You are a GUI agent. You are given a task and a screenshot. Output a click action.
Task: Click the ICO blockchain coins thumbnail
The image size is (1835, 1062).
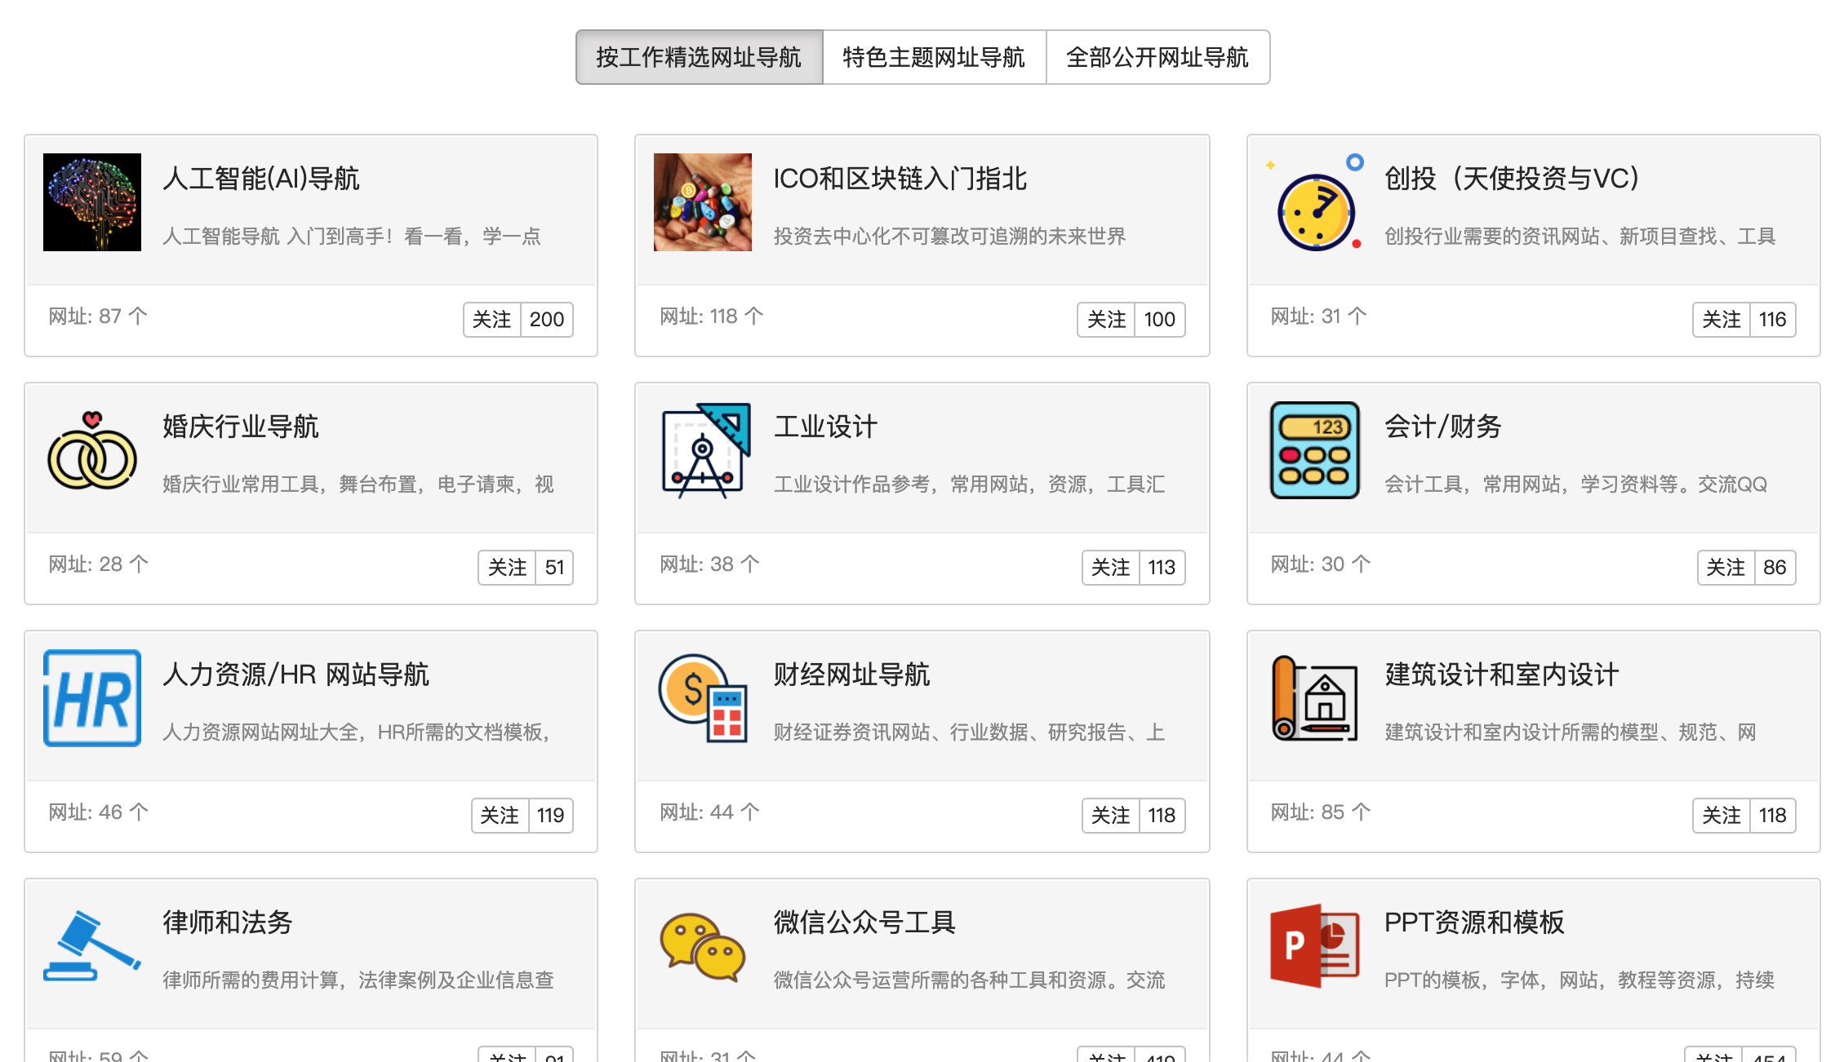click(x=702, y=202)
